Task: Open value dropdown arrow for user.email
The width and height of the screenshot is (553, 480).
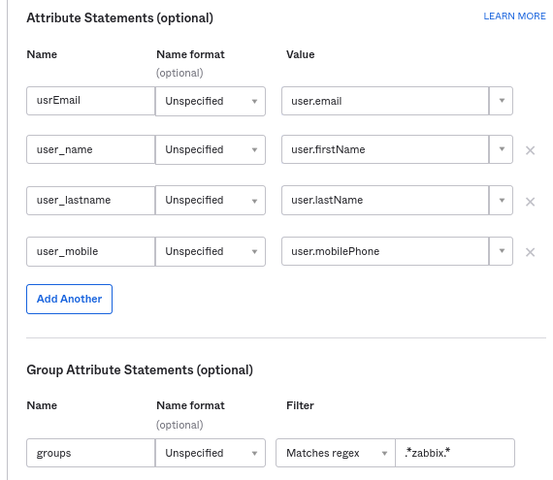Action: 502,101
